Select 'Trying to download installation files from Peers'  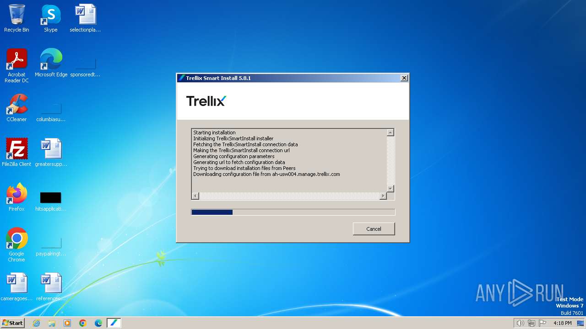point(244,168)
